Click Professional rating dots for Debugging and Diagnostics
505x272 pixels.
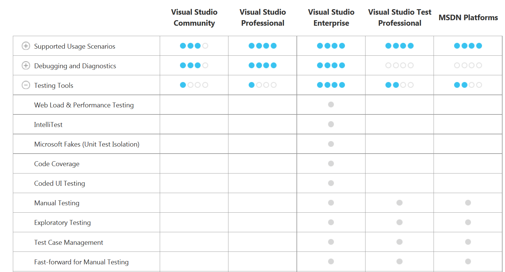262,65
